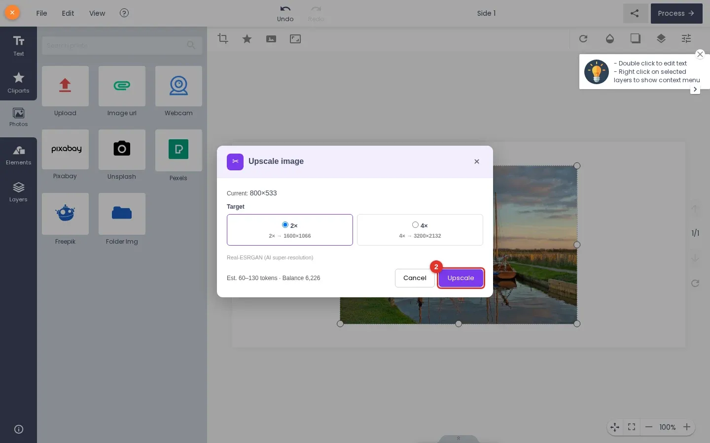710x443 pixels.
Task: Close the Upscale image dialog
Action: pyautogui.click(x=477, y=161)
